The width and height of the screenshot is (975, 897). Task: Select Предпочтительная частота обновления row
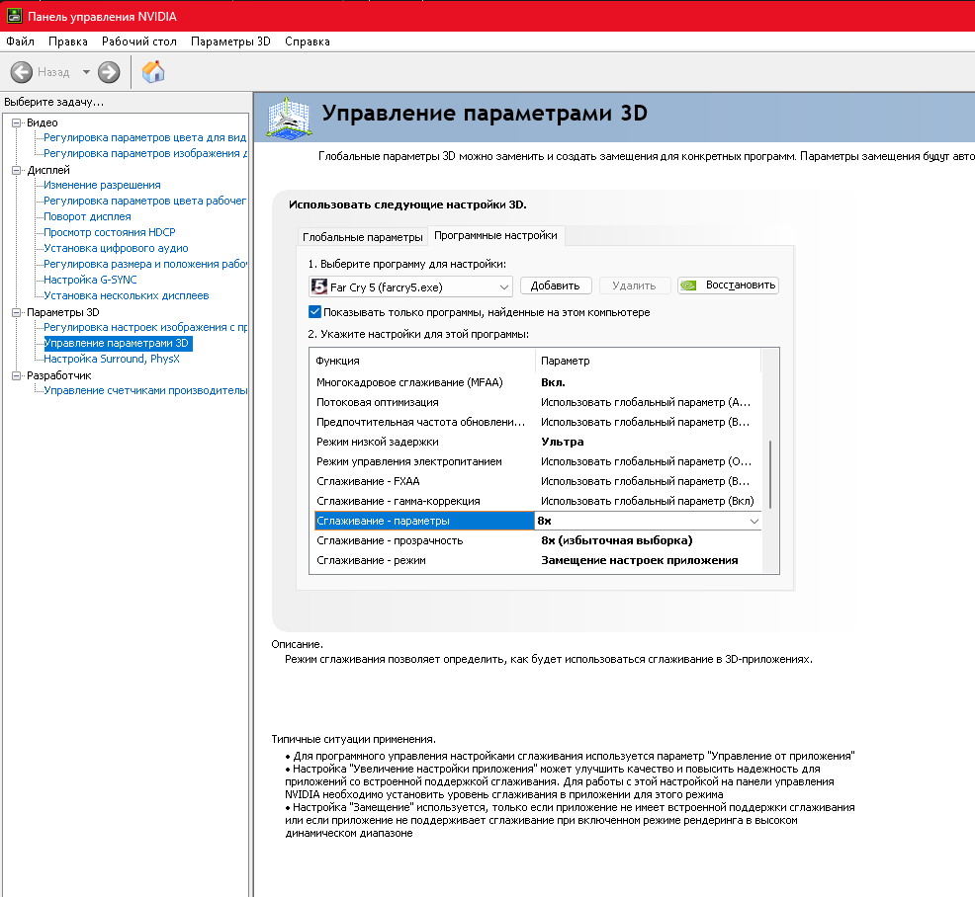(538, 423)
